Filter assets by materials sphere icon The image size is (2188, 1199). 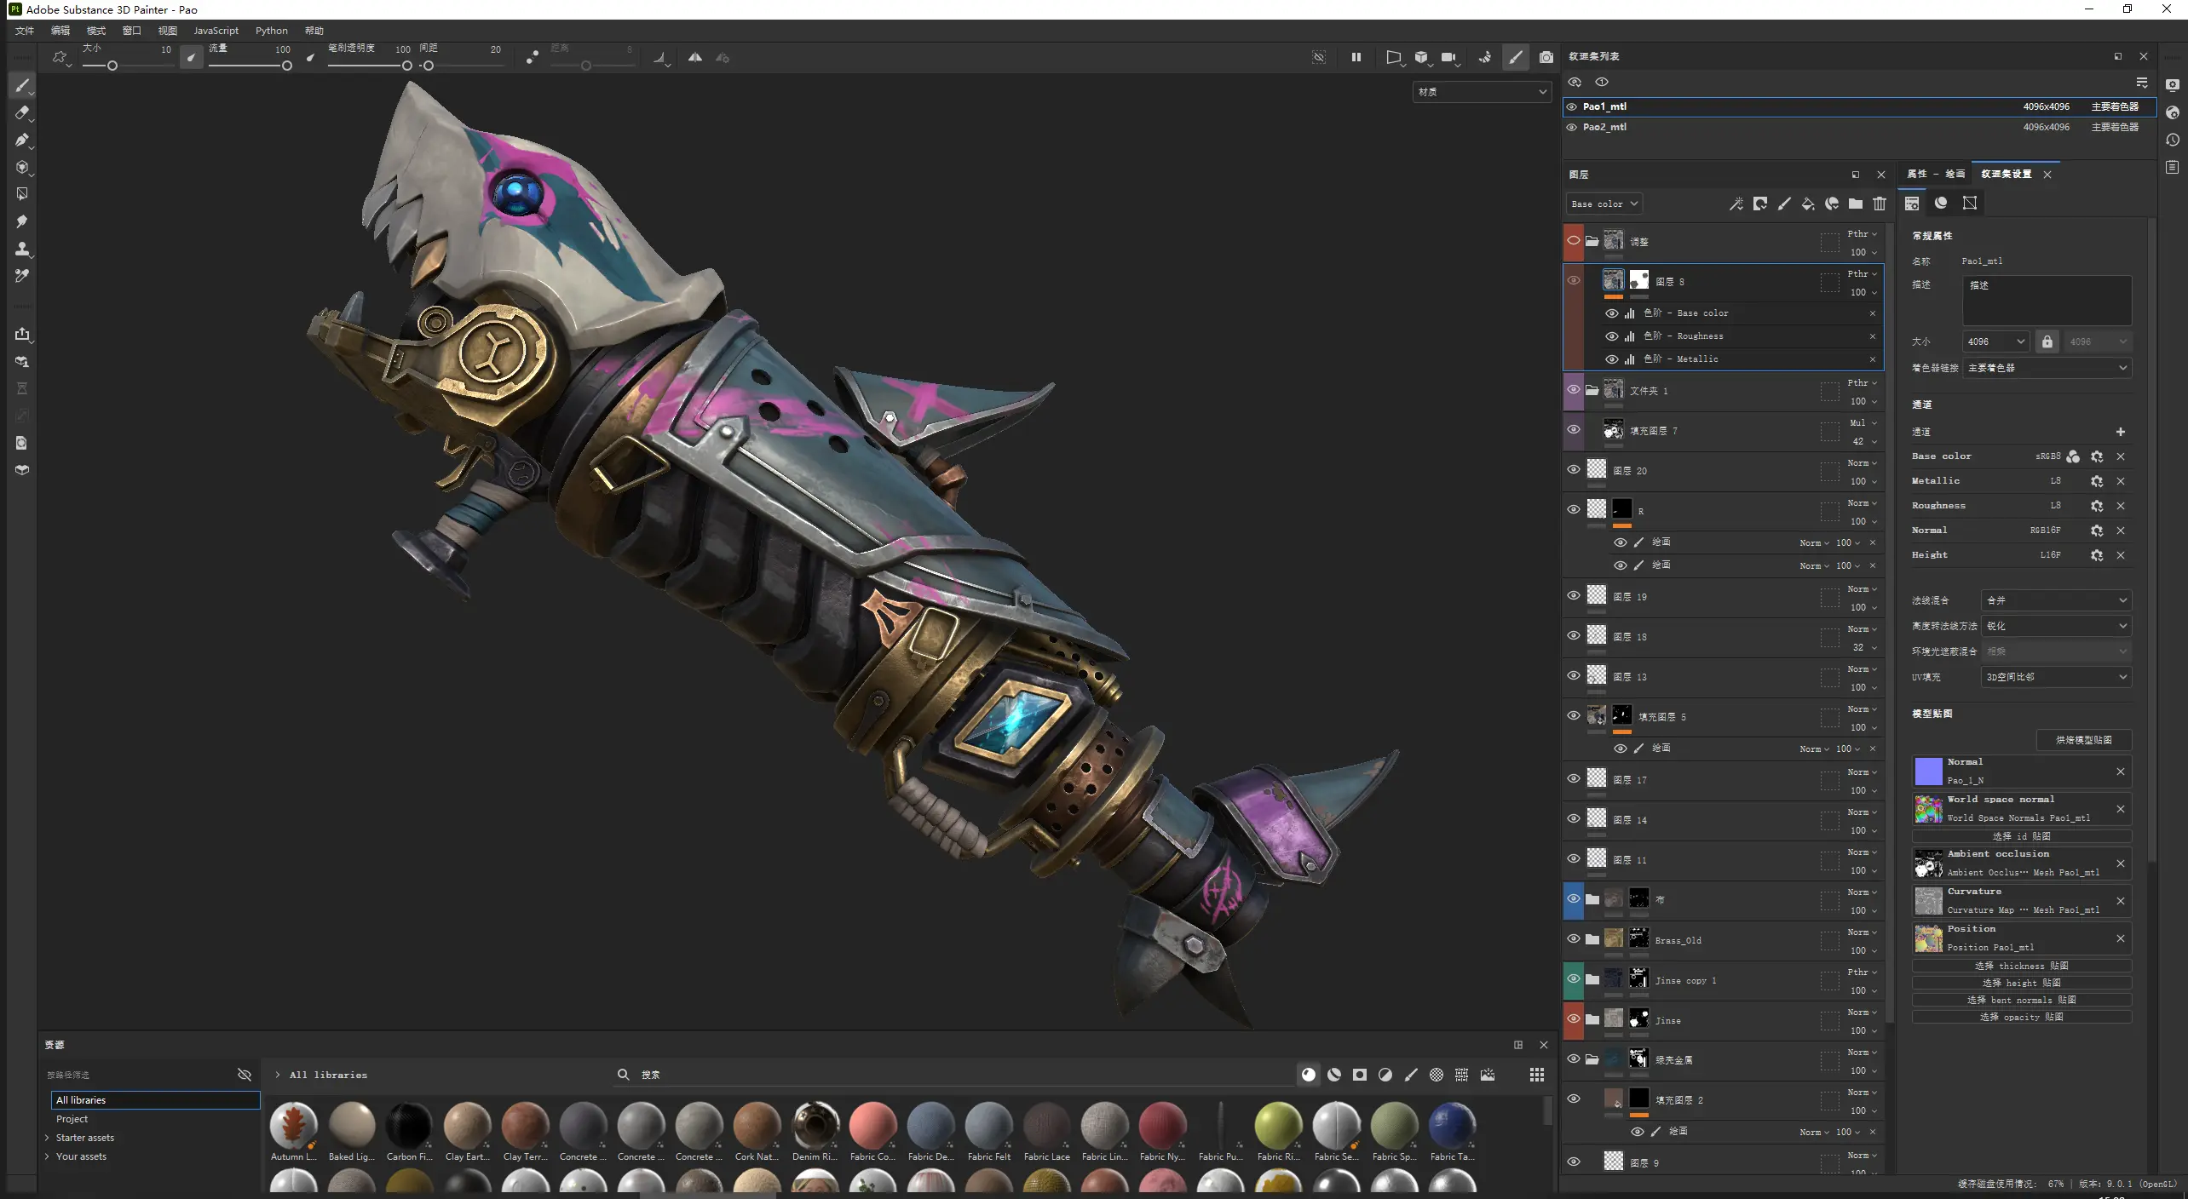point(1309,1075)
